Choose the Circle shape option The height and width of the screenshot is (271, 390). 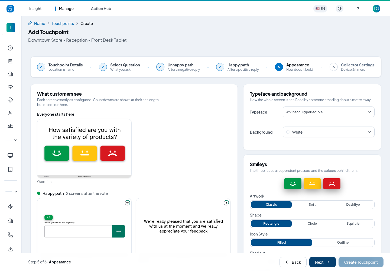point(312,224)
